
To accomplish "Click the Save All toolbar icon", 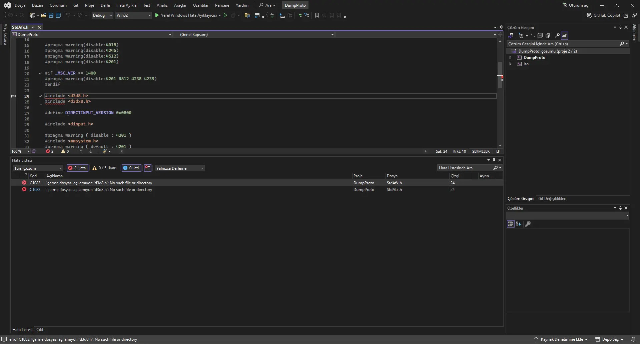I will (58, 15).
